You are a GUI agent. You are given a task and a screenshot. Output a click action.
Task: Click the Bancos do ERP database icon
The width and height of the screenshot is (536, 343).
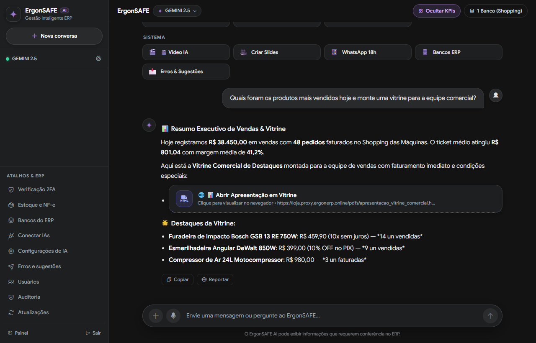pos(11,220)
